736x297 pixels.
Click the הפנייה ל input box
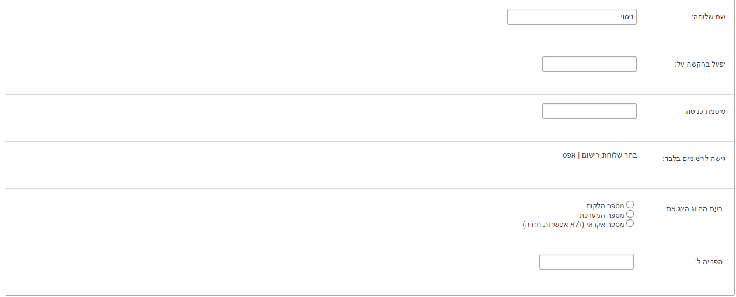[586, 262]
